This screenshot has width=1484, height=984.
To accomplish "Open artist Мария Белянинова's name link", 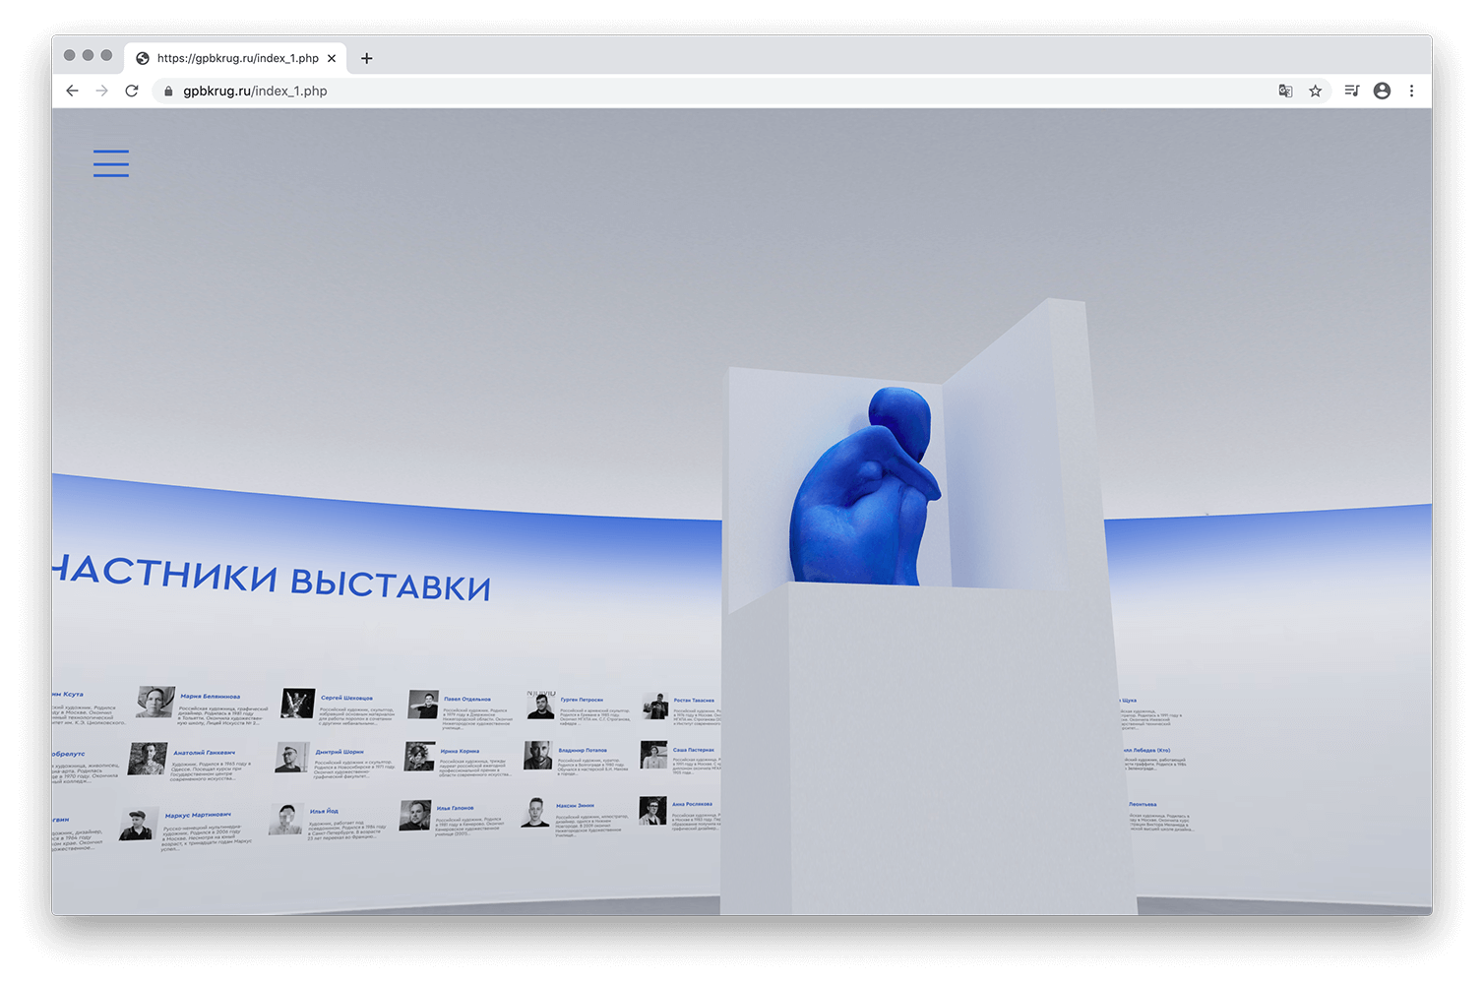I will 210,696.
